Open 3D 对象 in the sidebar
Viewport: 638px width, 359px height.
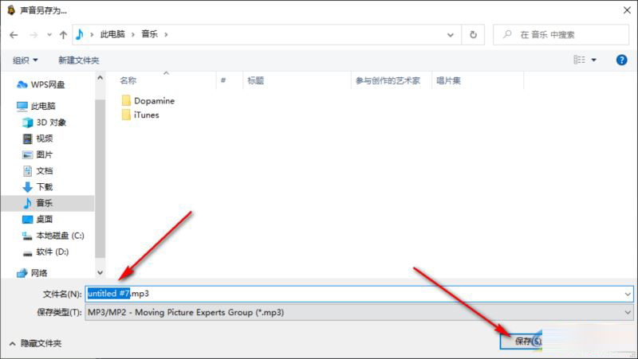pyautogui.click(x=44, y=123)
